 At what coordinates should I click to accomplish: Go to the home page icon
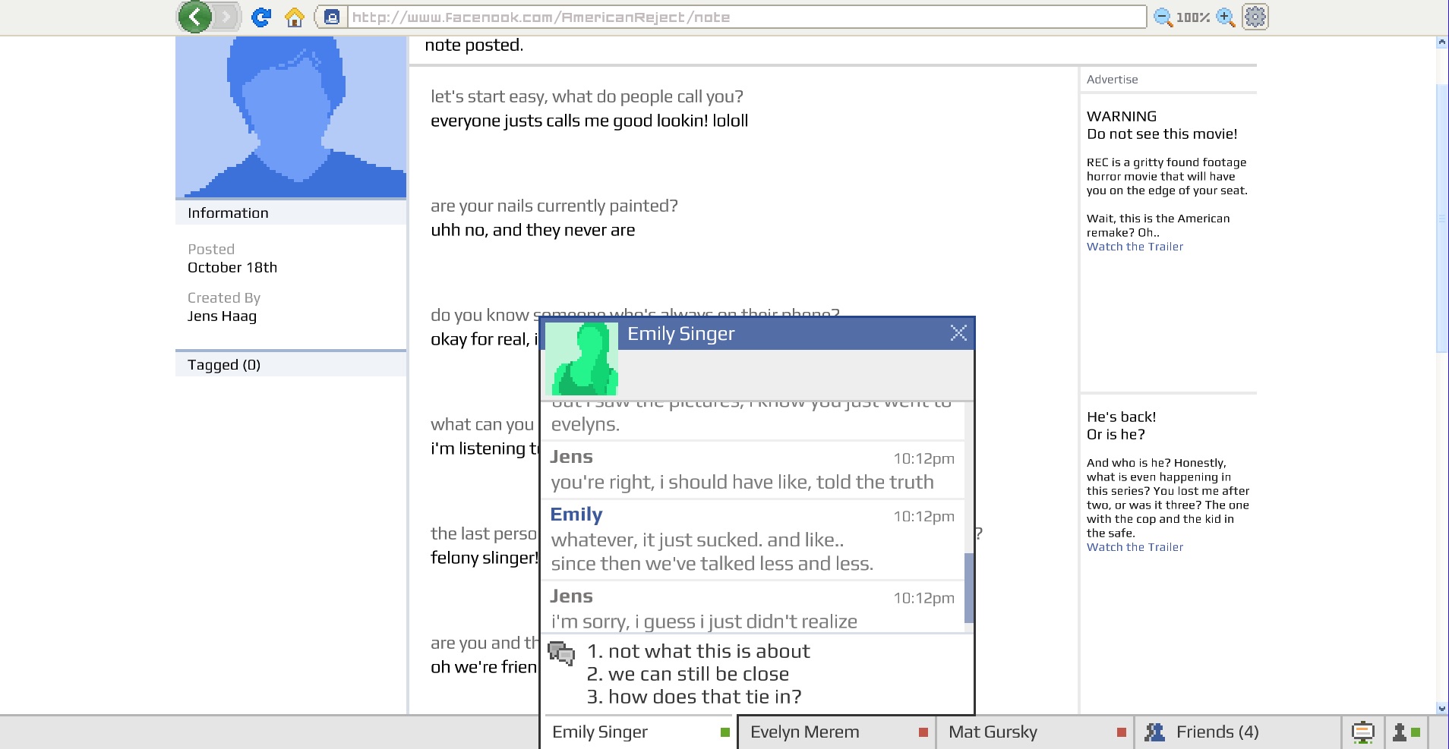tap(295, 17)
